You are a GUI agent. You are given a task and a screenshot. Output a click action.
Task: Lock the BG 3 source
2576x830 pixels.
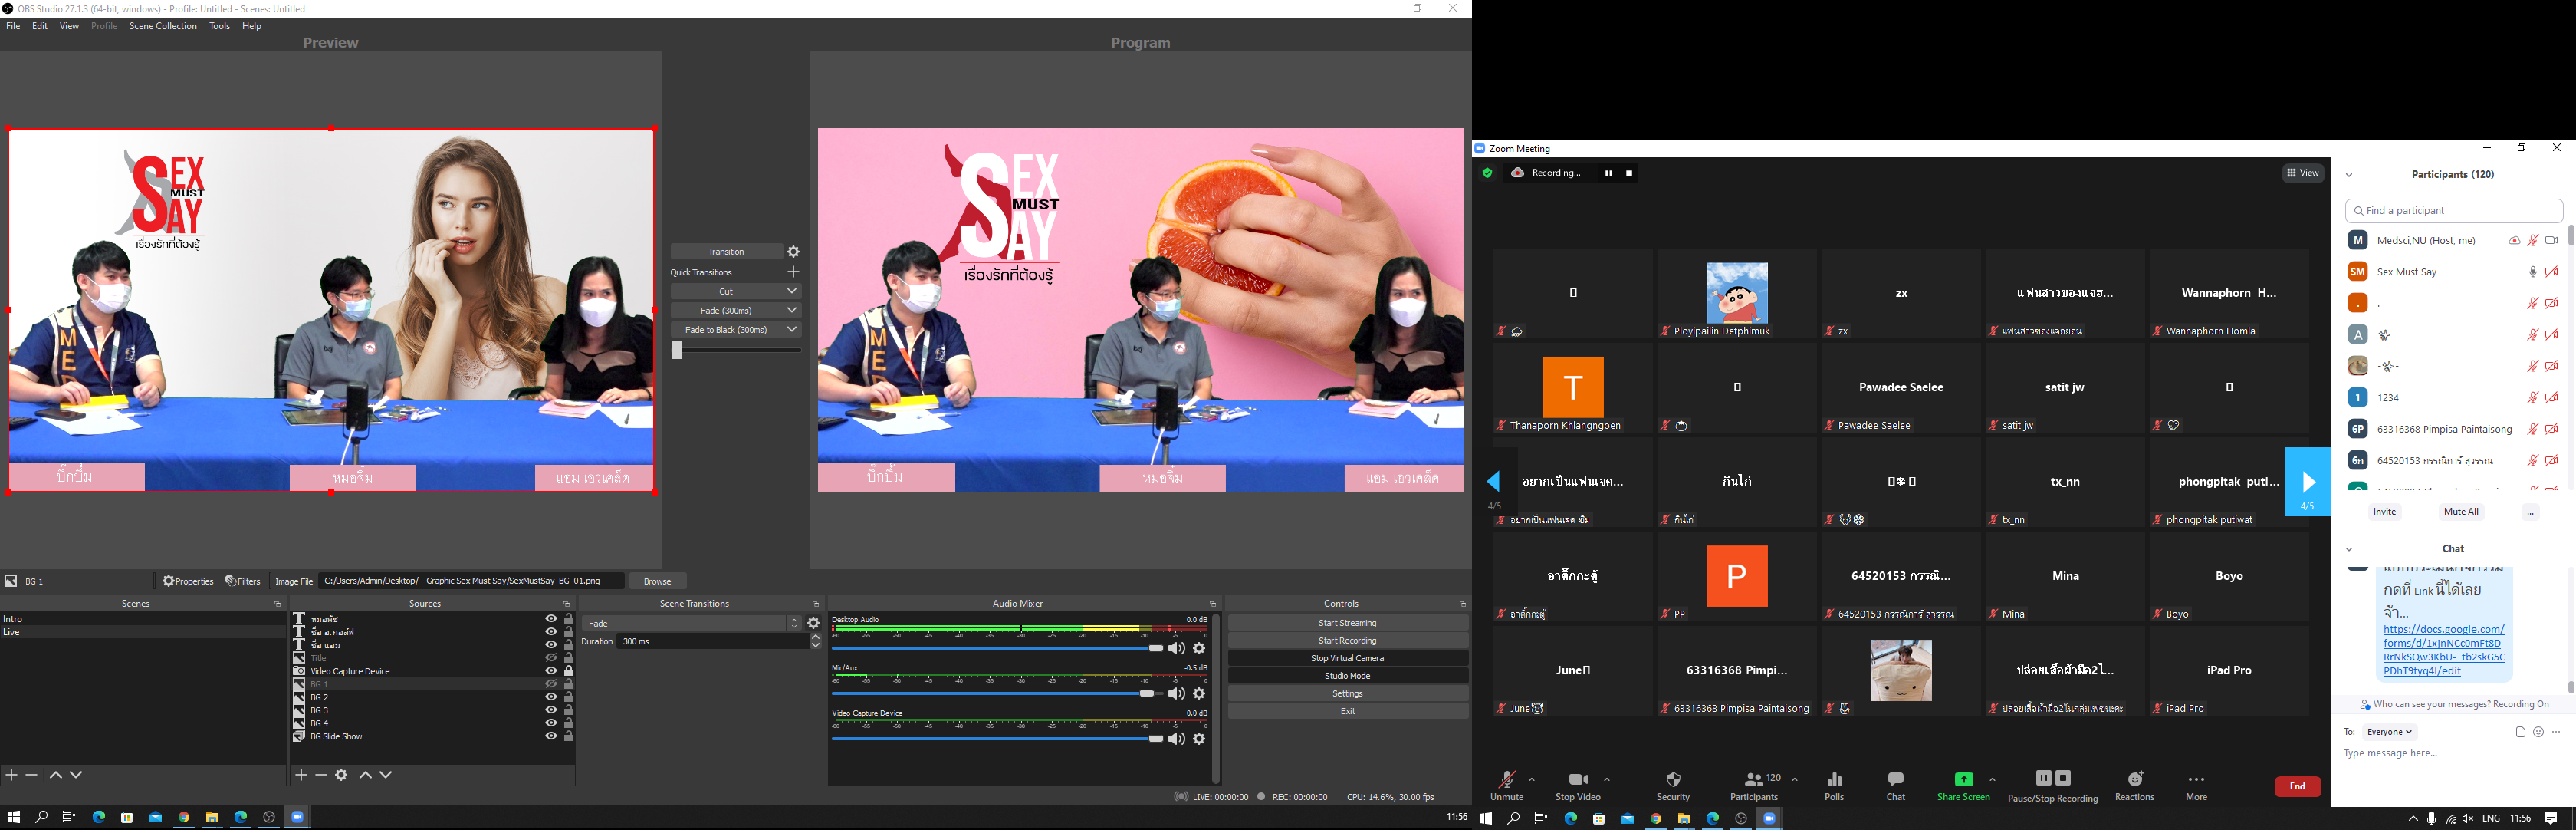[x=569, y=710]
